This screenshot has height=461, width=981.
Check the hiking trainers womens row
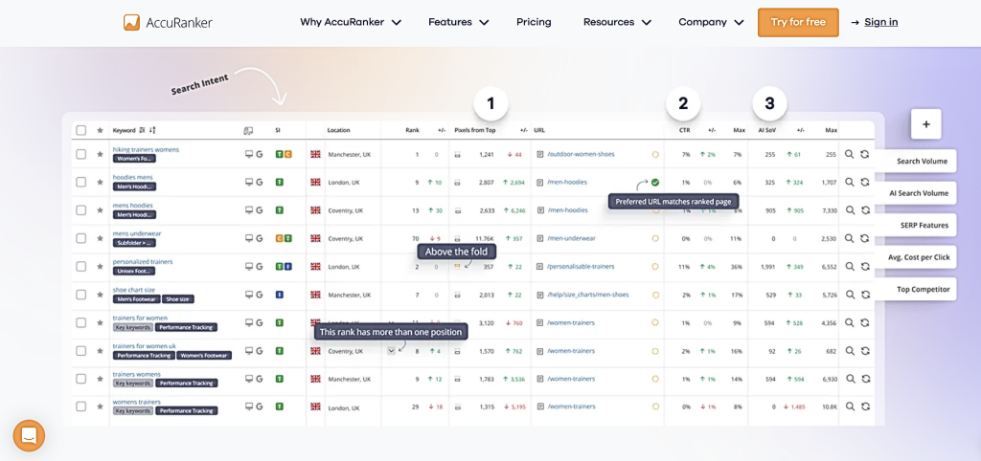80,154
